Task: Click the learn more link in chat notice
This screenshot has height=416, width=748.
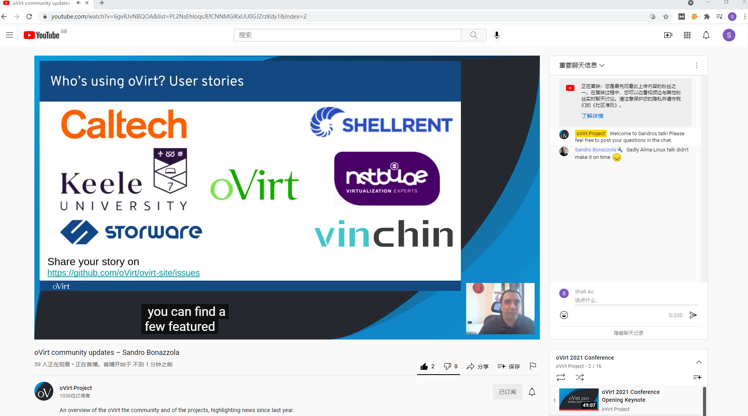Action: point(592,116)
